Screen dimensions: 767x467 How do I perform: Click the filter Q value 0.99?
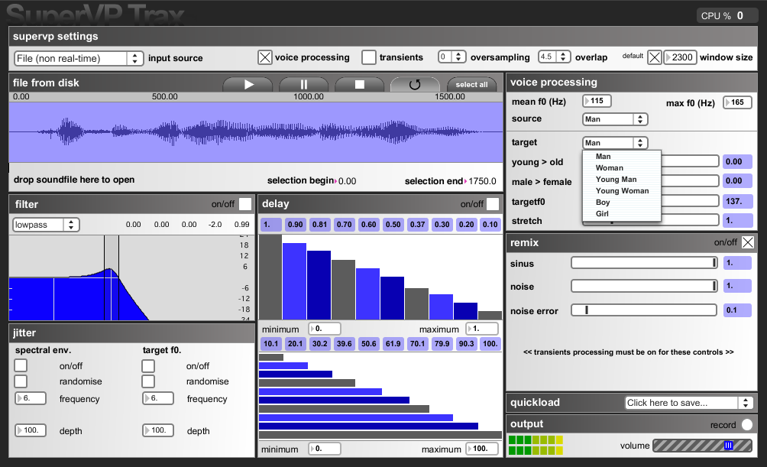[241, 225]
